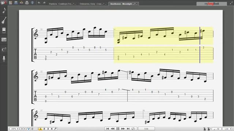Open the microphone lyrics panel
Screen dimensions: 234x131
[x=4, y=59]
